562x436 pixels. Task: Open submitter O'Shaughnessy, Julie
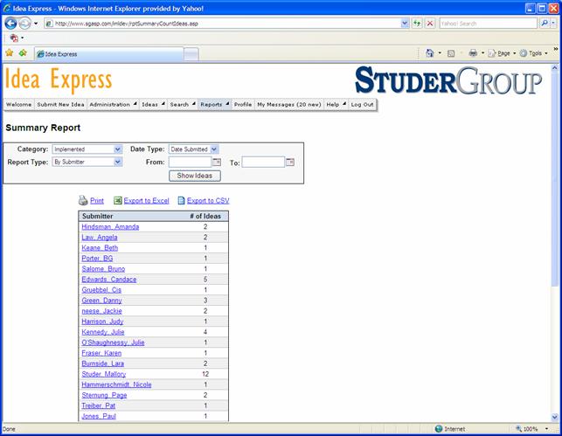pyautogui.click(x=113, y=343)
